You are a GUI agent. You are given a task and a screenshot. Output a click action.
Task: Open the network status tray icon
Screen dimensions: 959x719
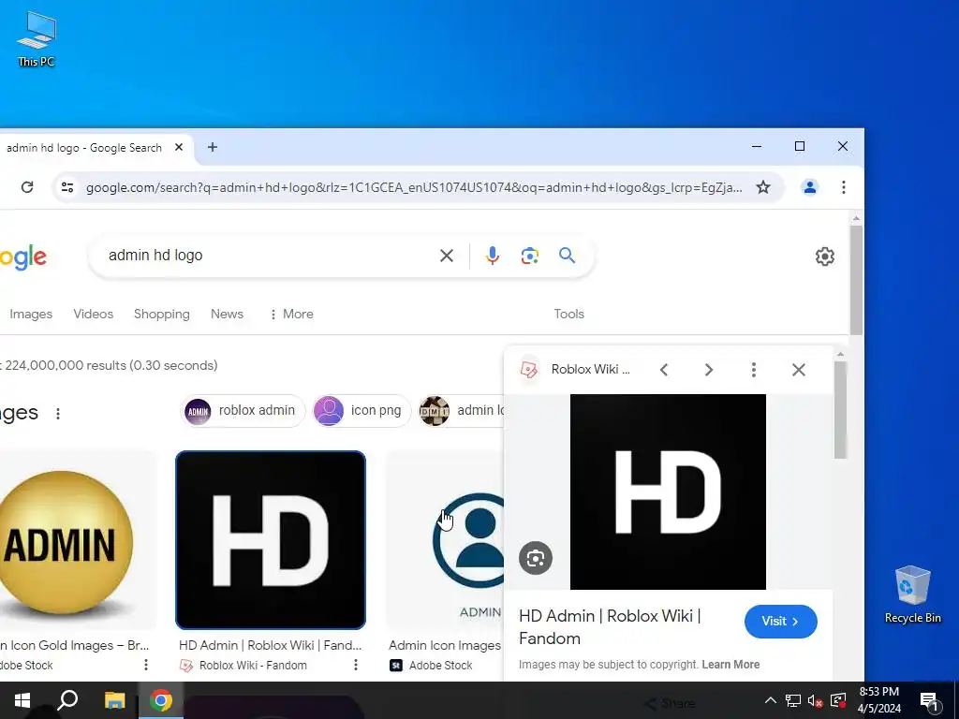pyautogui.click(x=792, y=700)
